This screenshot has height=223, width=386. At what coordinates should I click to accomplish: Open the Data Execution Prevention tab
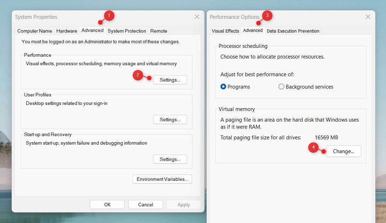pyautogui.click(x=293, y=31)
